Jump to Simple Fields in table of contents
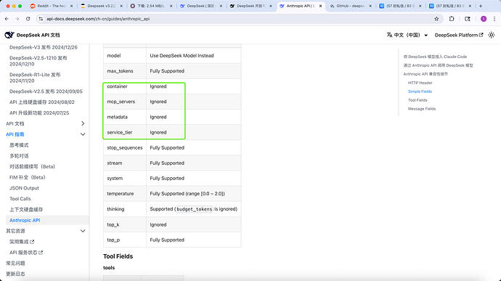 [420, 91]
